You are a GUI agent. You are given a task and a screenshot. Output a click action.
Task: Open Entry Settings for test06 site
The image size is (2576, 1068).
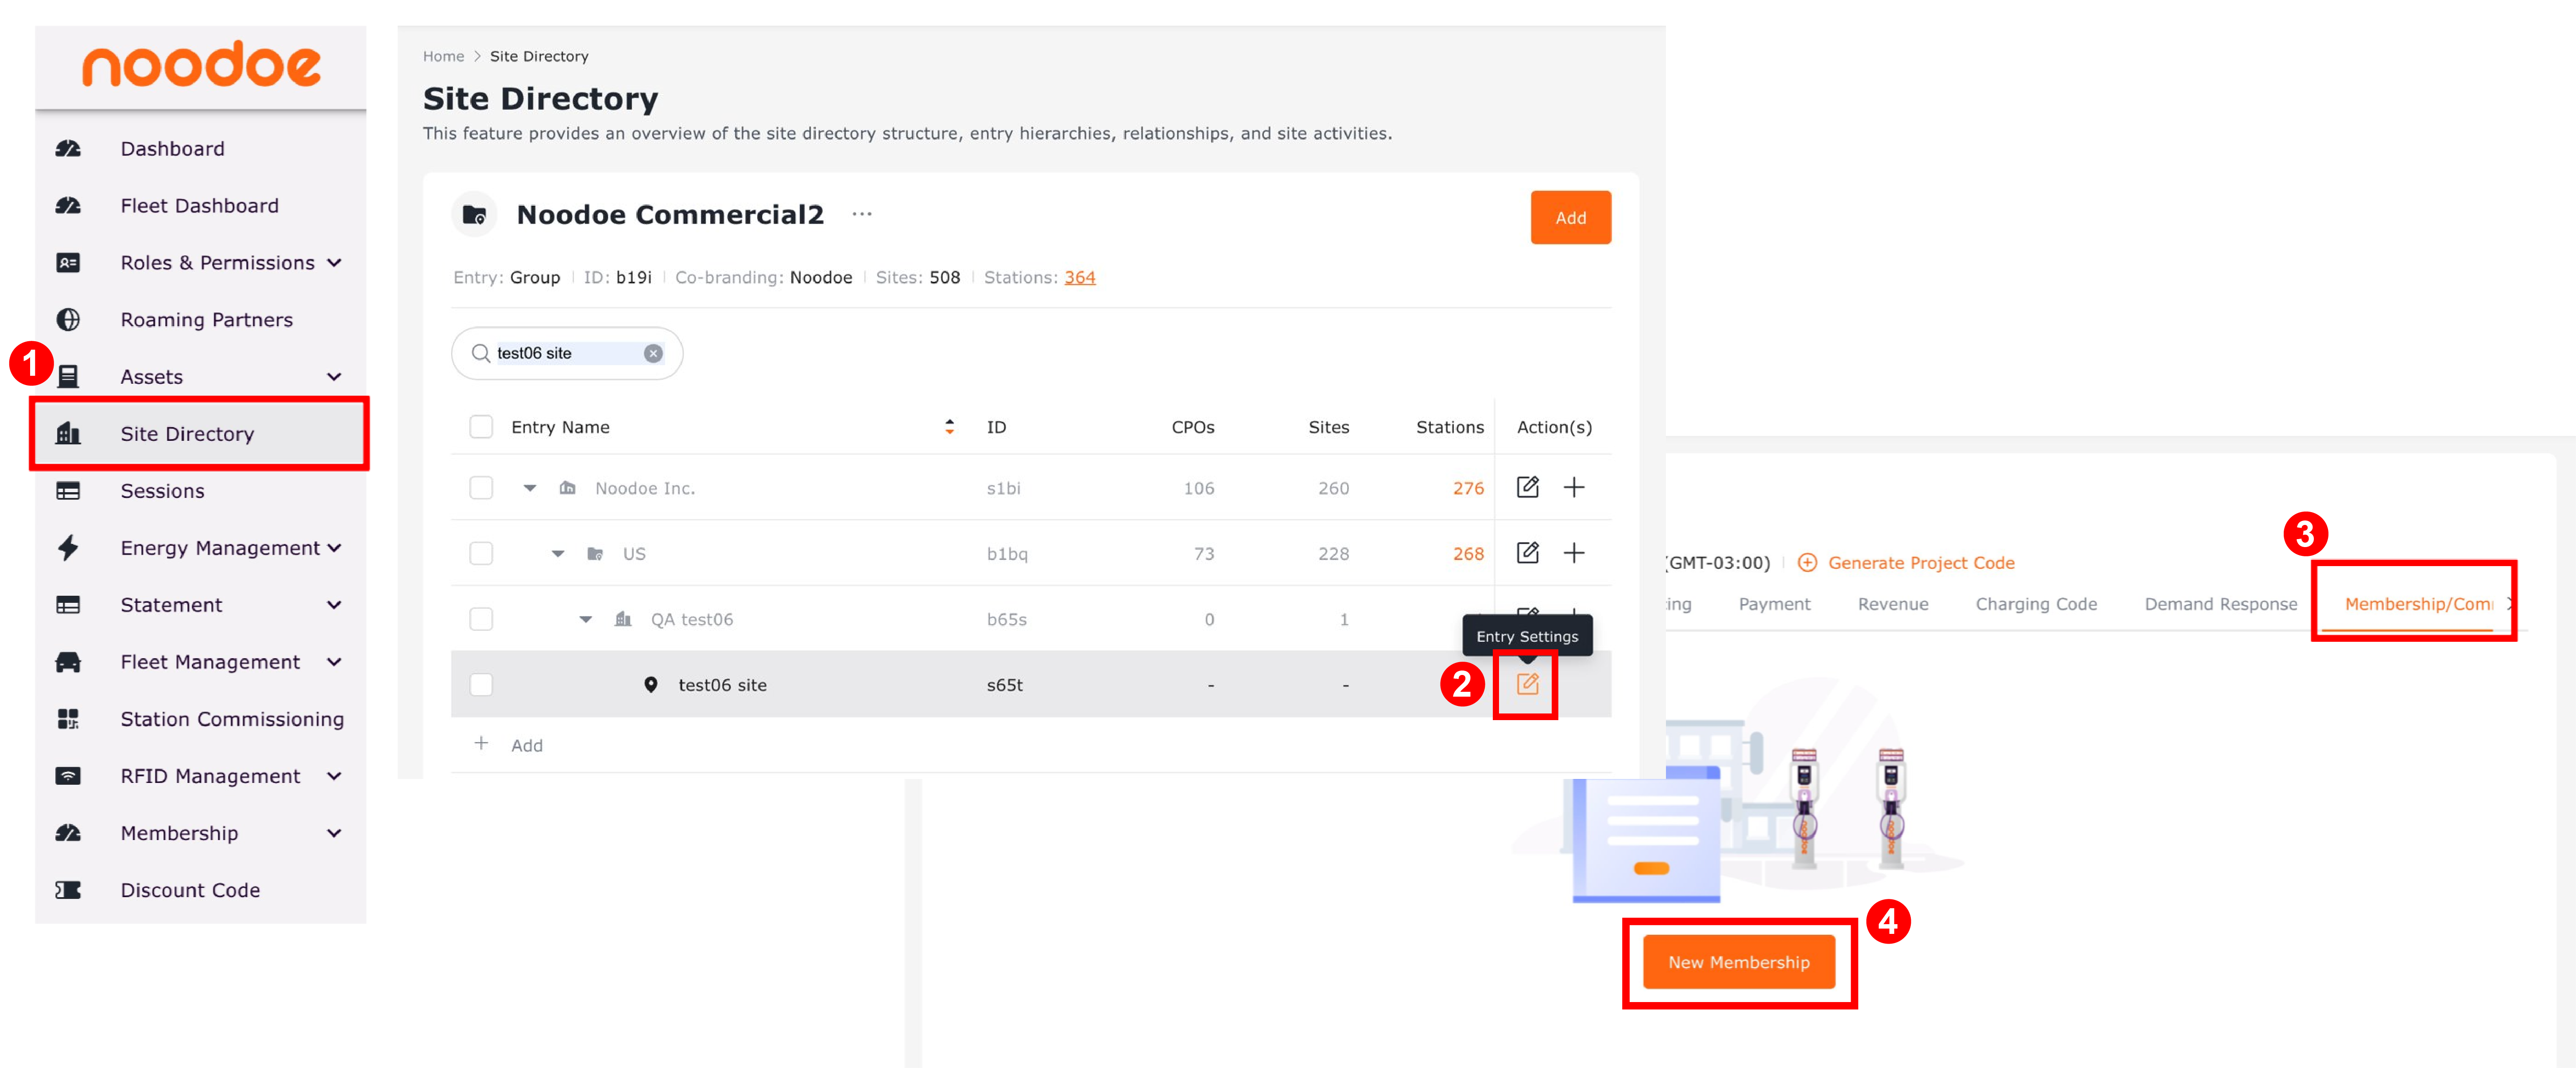[x=1527, y=684]
